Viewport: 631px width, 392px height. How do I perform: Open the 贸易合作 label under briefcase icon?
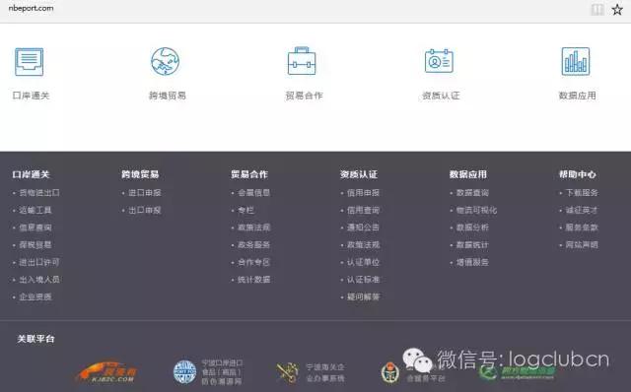coord(305,96)
